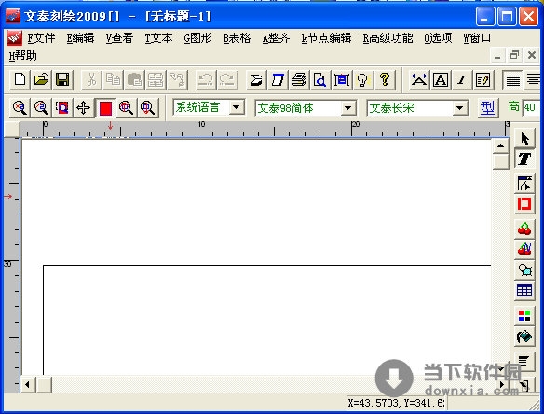Viewport: 544px width, 414px height.
Task: Create a new blank document
Action: 20,80
